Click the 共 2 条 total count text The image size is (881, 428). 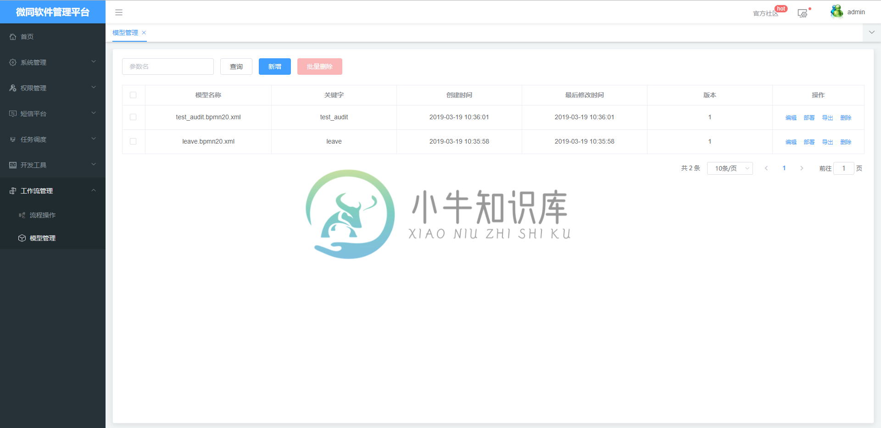pos(691,168)
